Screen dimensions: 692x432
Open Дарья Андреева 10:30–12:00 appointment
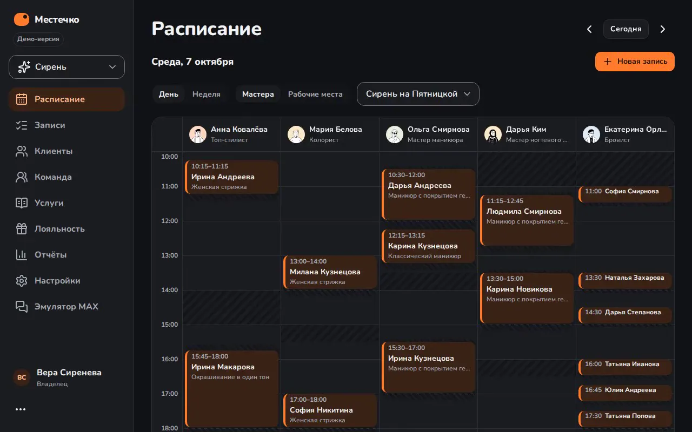point(429,194)
